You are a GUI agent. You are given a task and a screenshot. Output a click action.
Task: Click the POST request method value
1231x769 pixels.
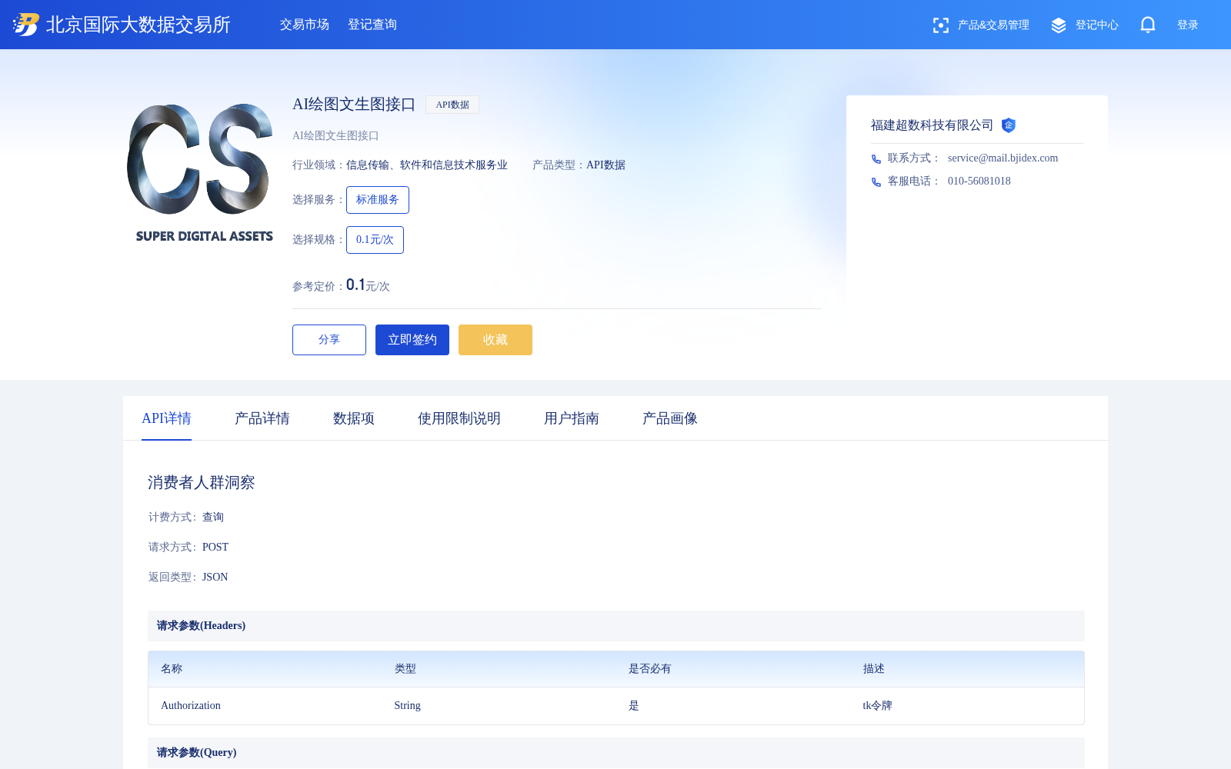pos(215,548)
